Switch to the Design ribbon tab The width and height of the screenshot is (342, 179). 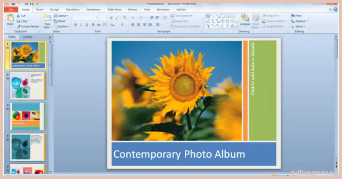(x=54, y=9)
